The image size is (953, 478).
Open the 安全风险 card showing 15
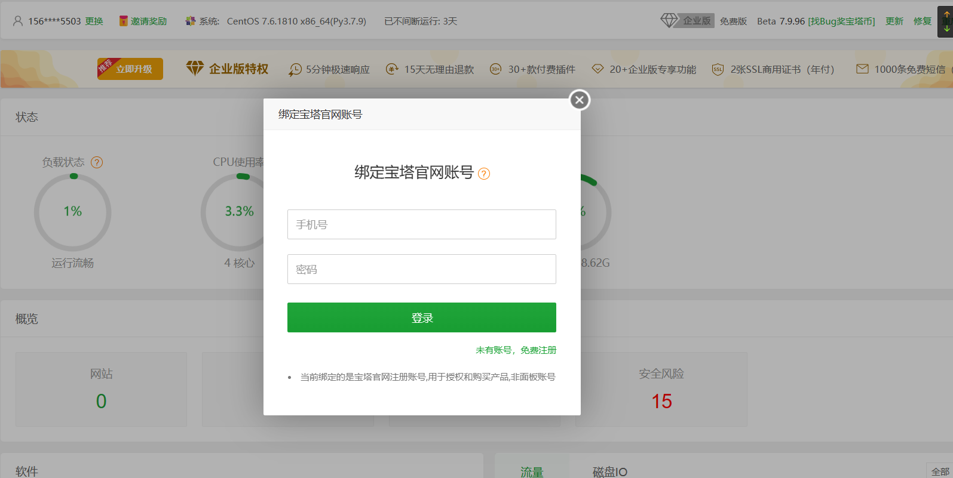click(661, 389)
